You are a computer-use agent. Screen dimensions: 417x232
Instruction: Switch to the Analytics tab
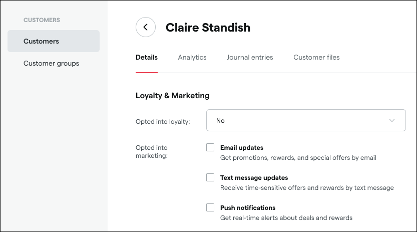click(192, 58)
